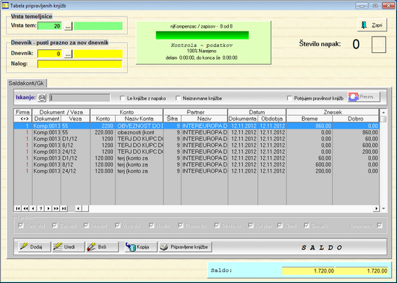The image size is (397, 283).
Task: Sort by the Dokument column header
Action: tap(47, 119)
